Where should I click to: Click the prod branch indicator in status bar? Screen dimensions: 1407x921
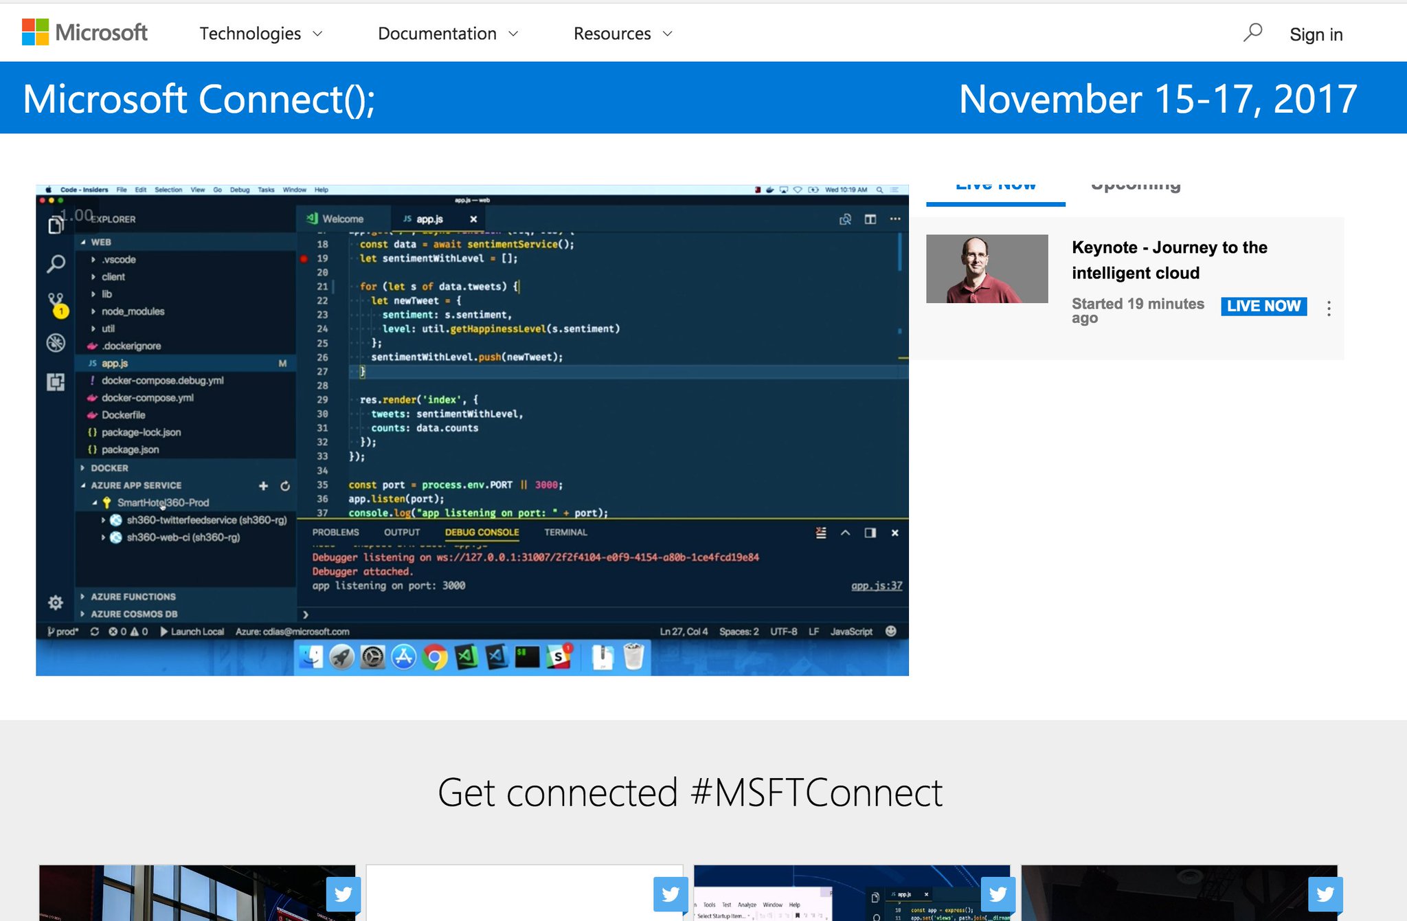[x=63, y=632]
